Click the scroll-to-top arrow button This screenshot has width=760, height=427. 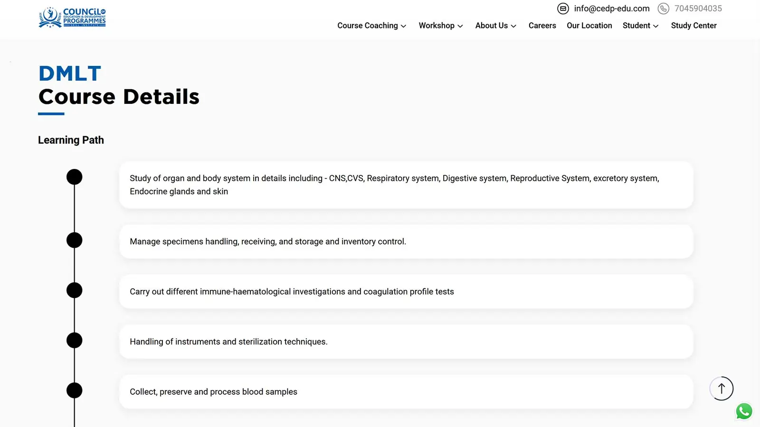point(721,389)
